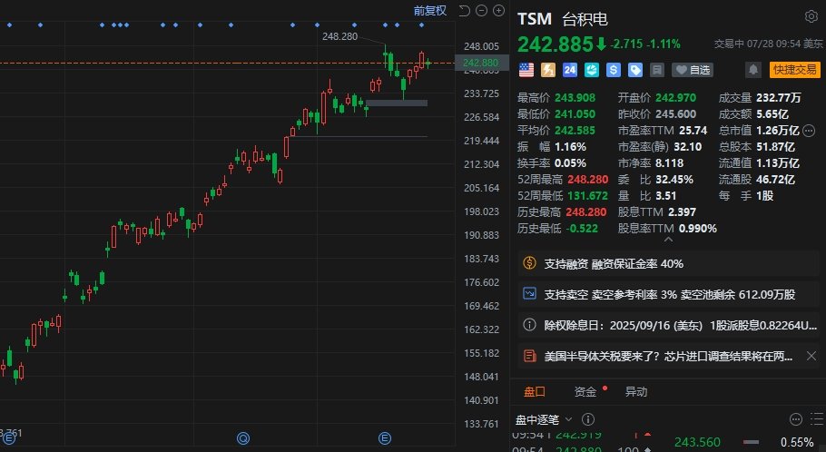826x452 pixels.
Task: Click the 成交量 232.77万 value
Action: tap(779, 97)
